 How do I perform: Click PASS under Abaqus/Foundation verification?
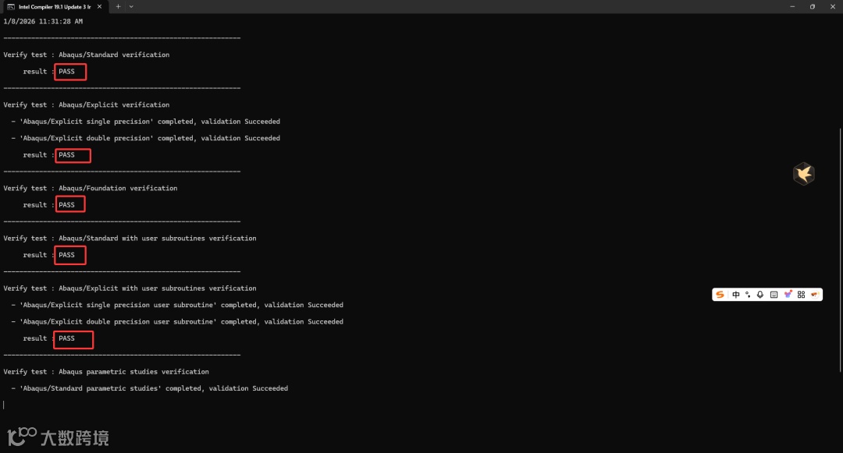click(x=66, y=205)
